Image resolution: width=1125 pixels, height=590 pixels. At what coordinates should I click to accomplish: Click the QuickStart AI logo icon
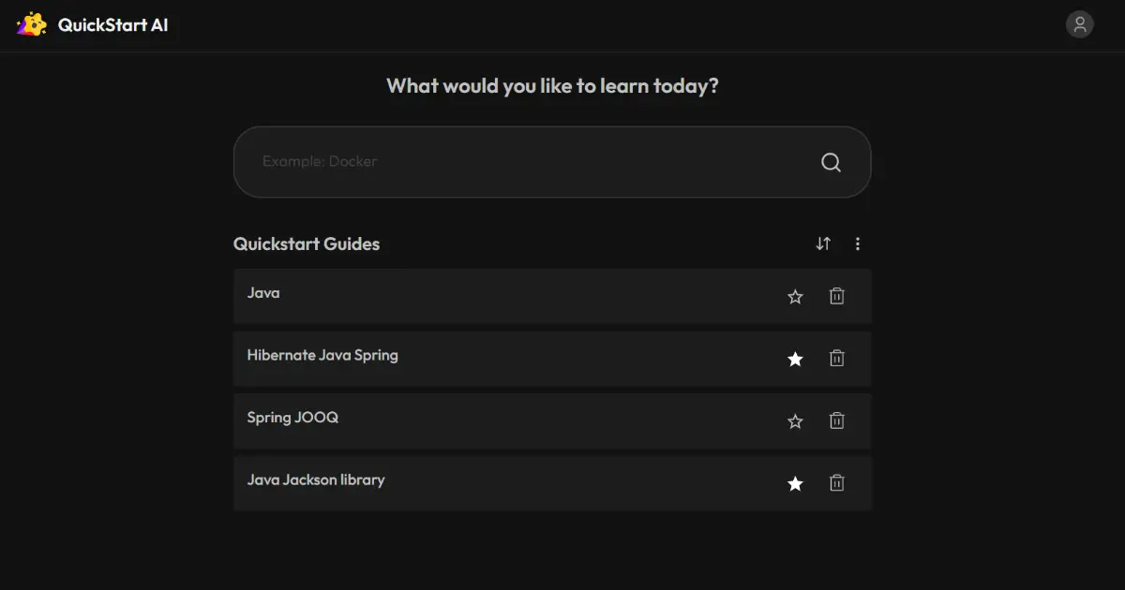[x=32, y=24]
